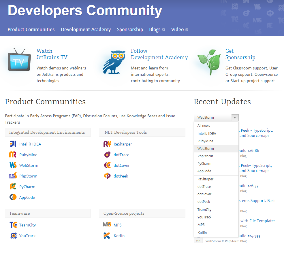This screenshot has width=284, height=255.
Task: Click the MPS logo icon
Action: [x=107, y=224]
